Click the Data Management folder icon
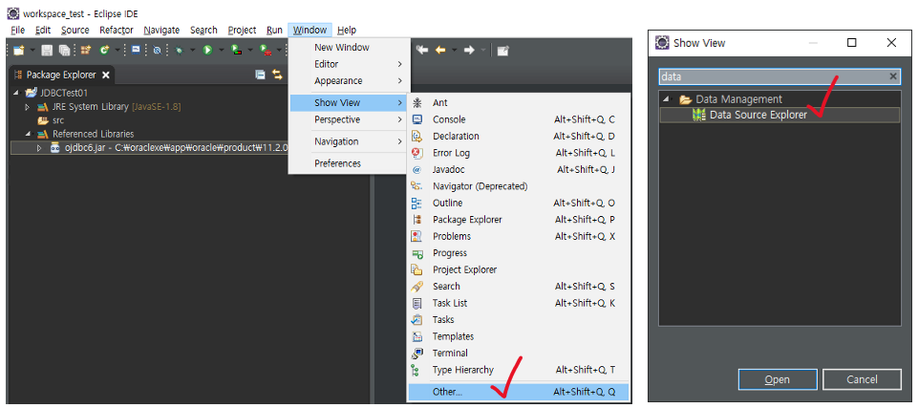 pos(685,99)
